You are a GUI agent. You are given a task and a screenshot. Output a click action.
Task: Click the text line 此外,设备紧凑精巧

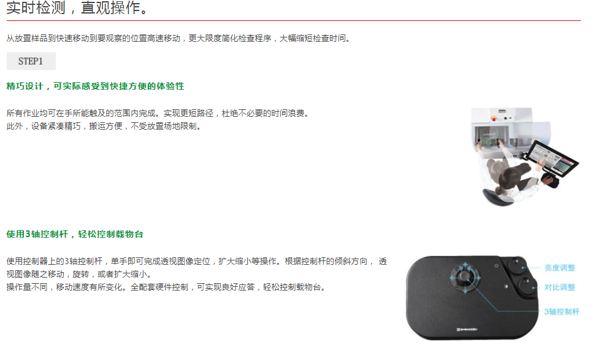[104, 127]
